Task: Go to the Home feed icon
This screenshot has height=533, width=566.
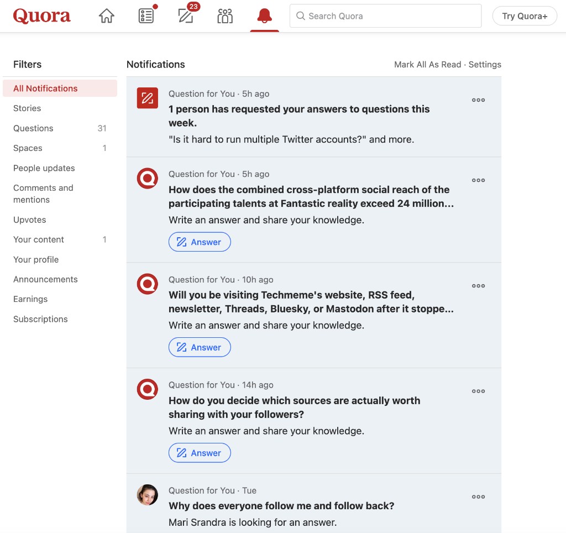Action: tap(107, 16)
